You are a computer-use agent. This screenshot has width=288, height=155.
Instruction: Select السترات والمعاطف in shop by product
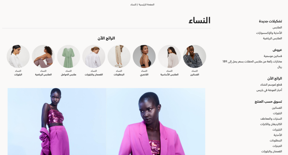(x=271, y=119)
